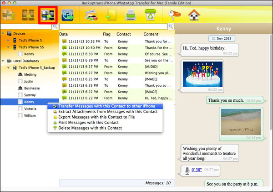Select Ted's iPhone 5S device
The image size is (273, 192).
(x=31, y=47)
